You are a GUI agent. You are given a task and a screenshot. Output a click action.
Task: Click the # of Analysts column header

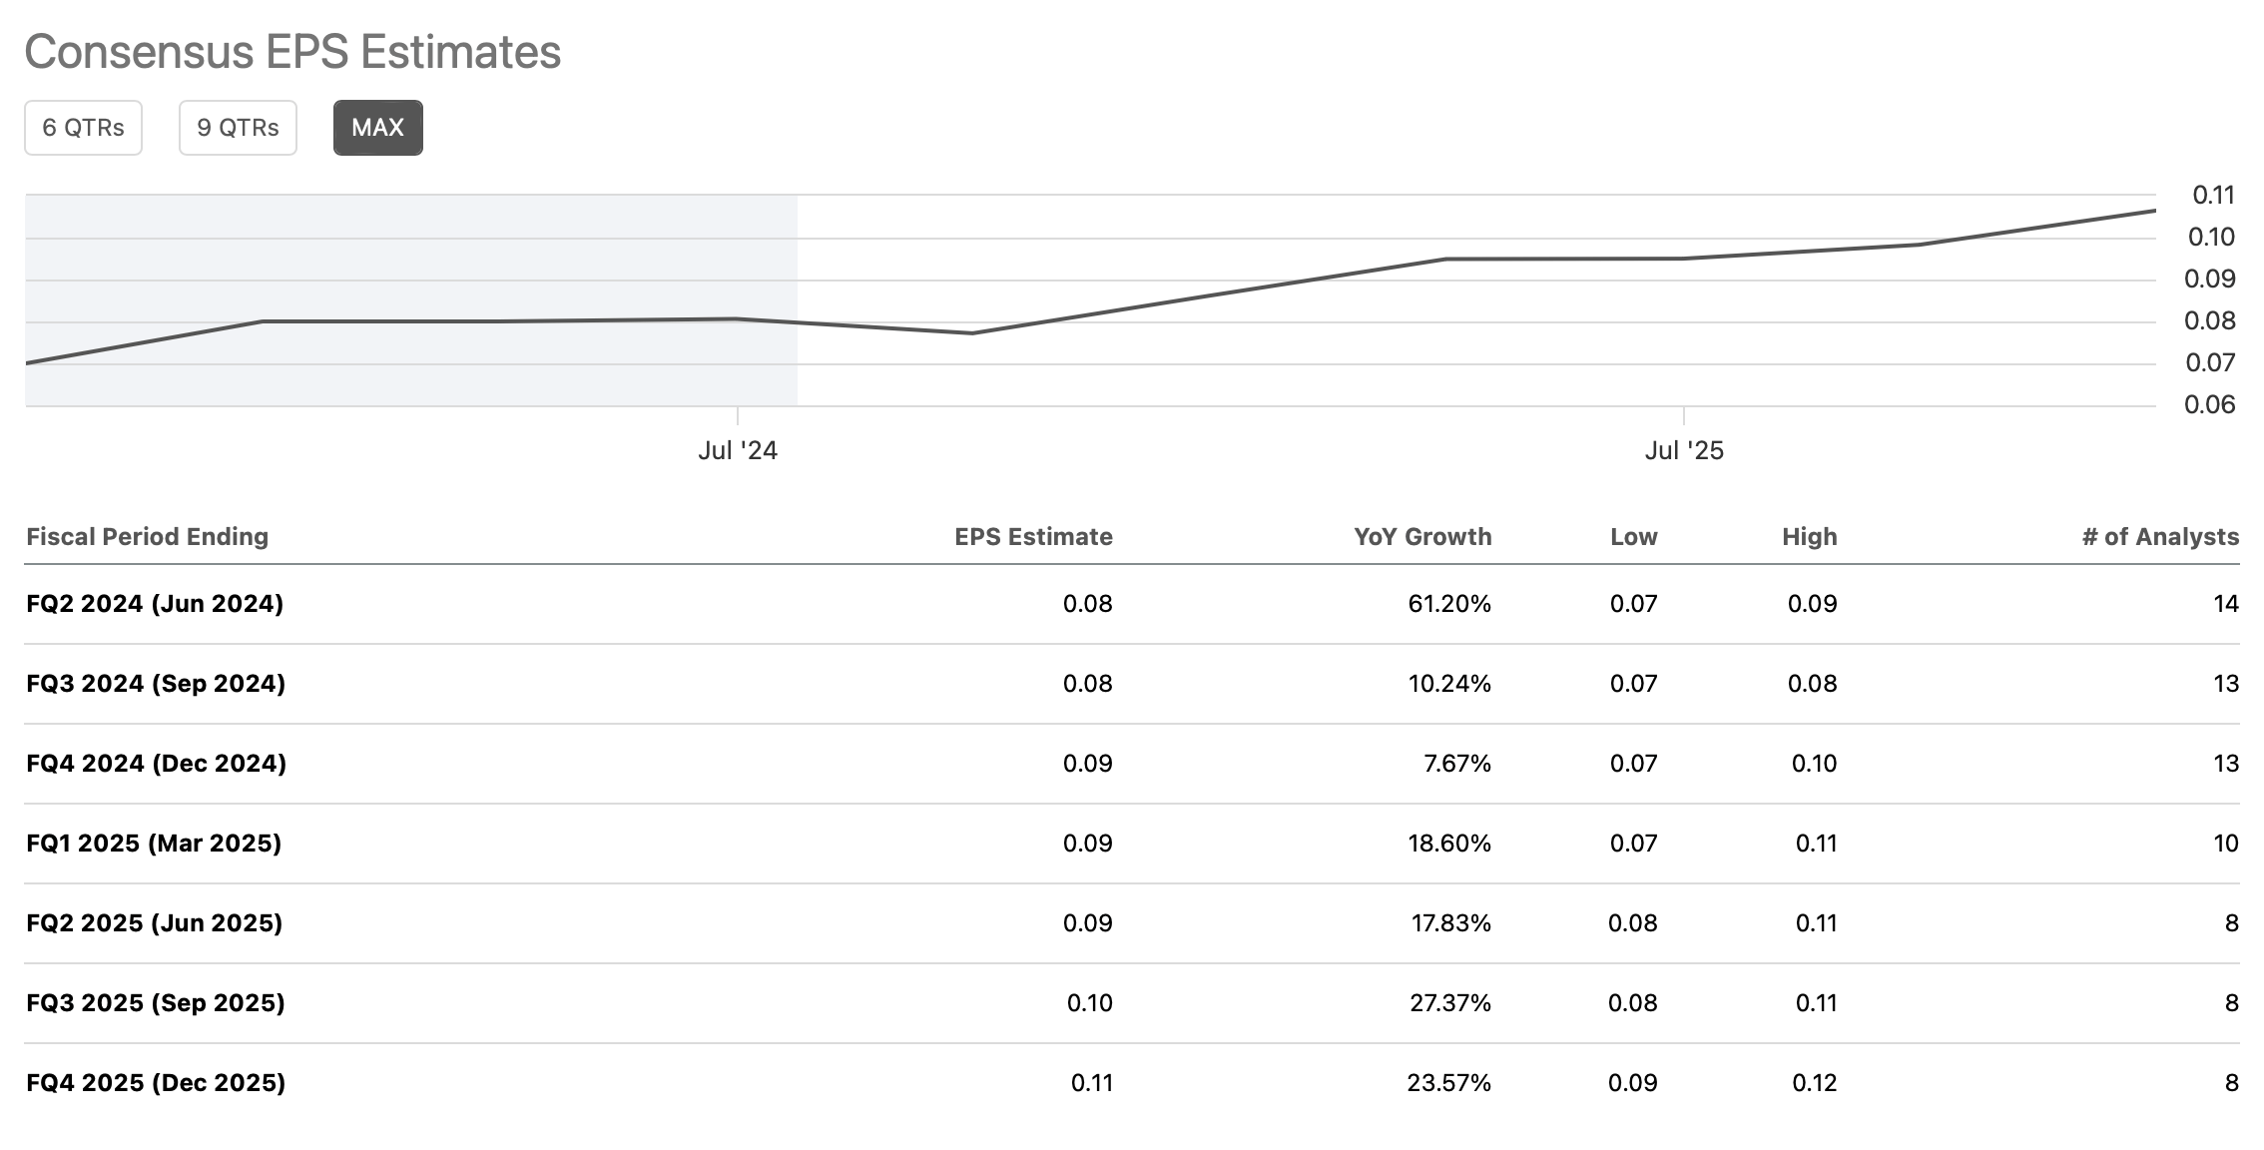pyautogui.click(x=2160, y=537)
